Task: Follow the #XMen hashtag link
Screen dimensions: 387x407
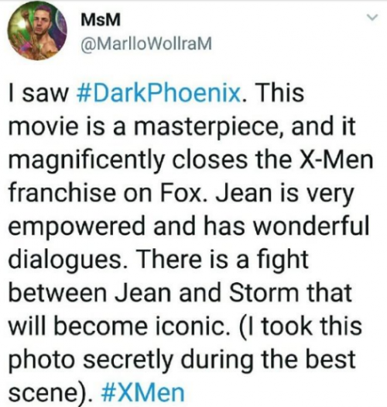Action: tap(143, 394)
